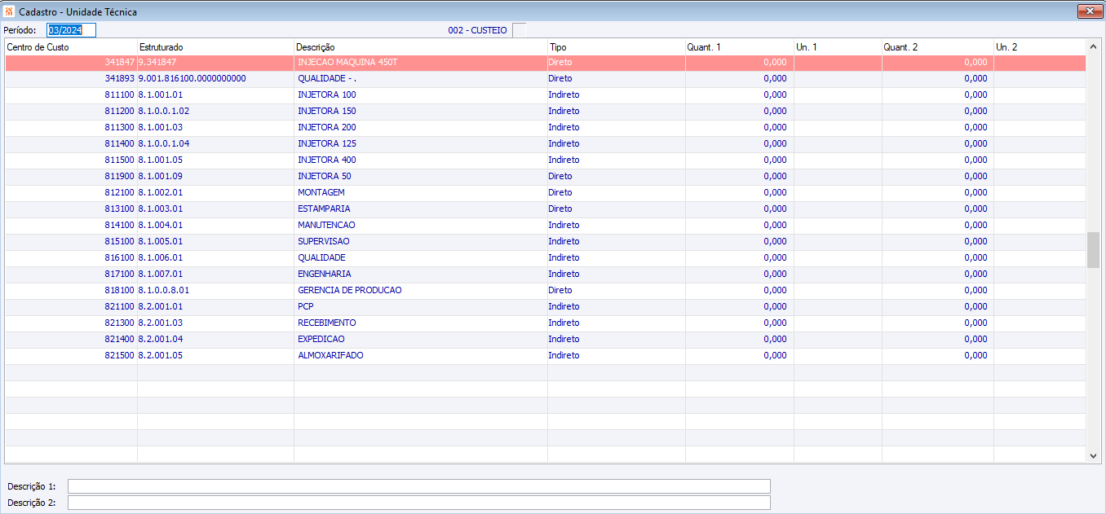The height and width of the screenshot is (514, 1106).
Task: Click Tipo cell of EXPEDICAO row
Action: click(617, 340)
